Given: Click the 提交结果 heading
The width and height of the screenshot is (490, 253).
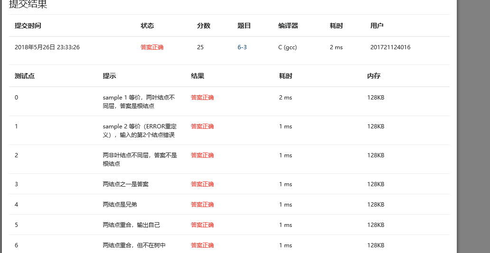Looking at the screenshot, I should (28, 4).
